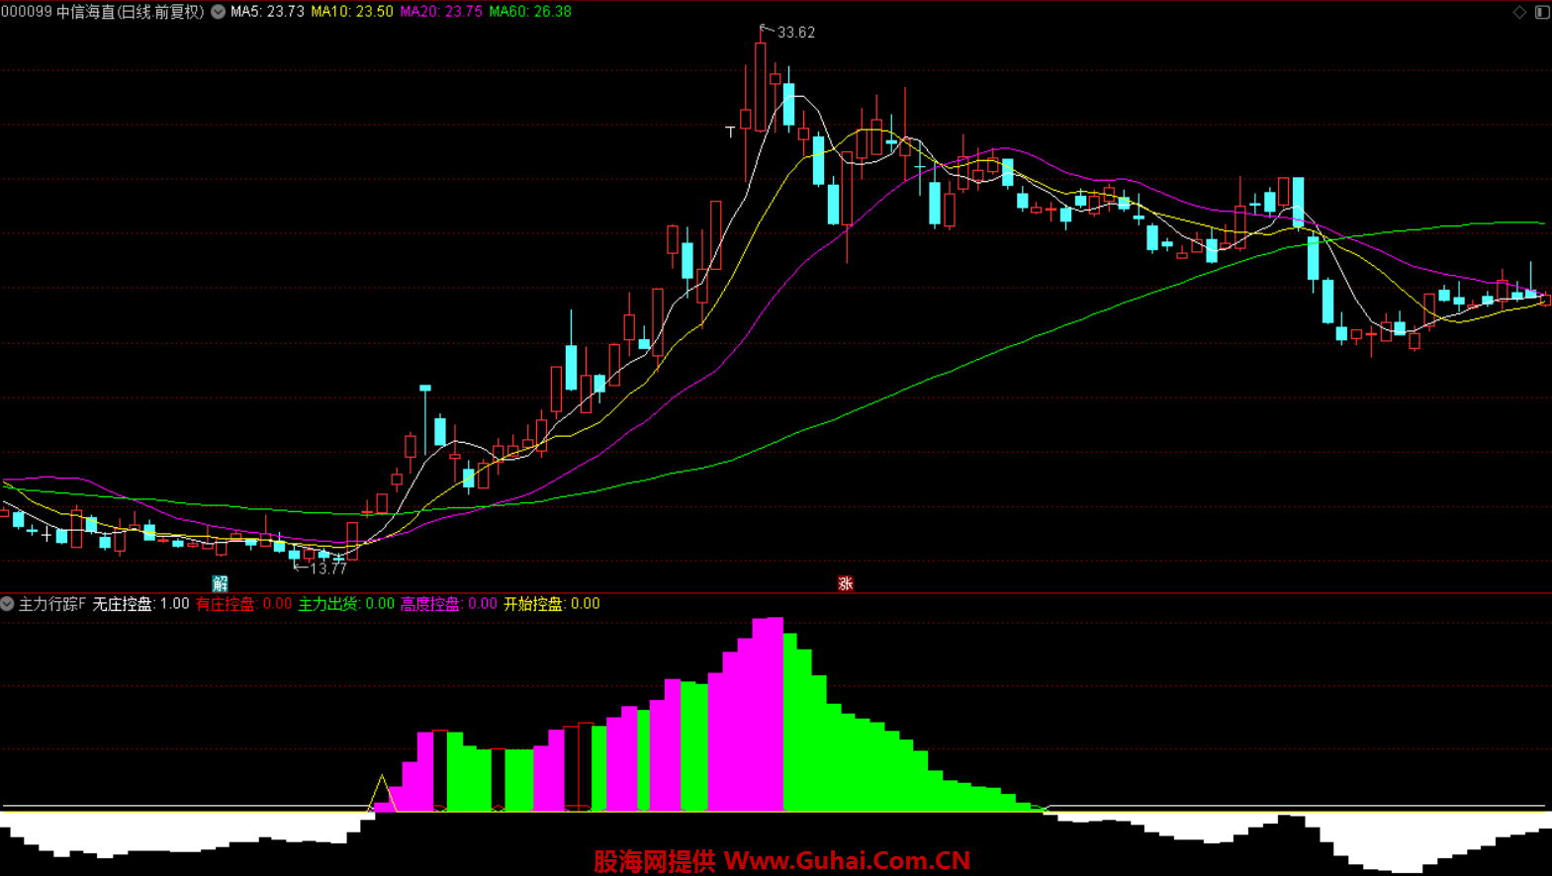Expand the 主力行踪F indicator dropdown arrow
This screenshot has width=1552, height=876.
(8, 603)
